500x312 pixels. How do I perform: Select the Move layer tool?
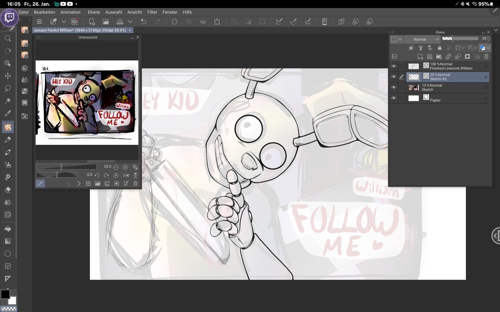[x=7, y=76]
